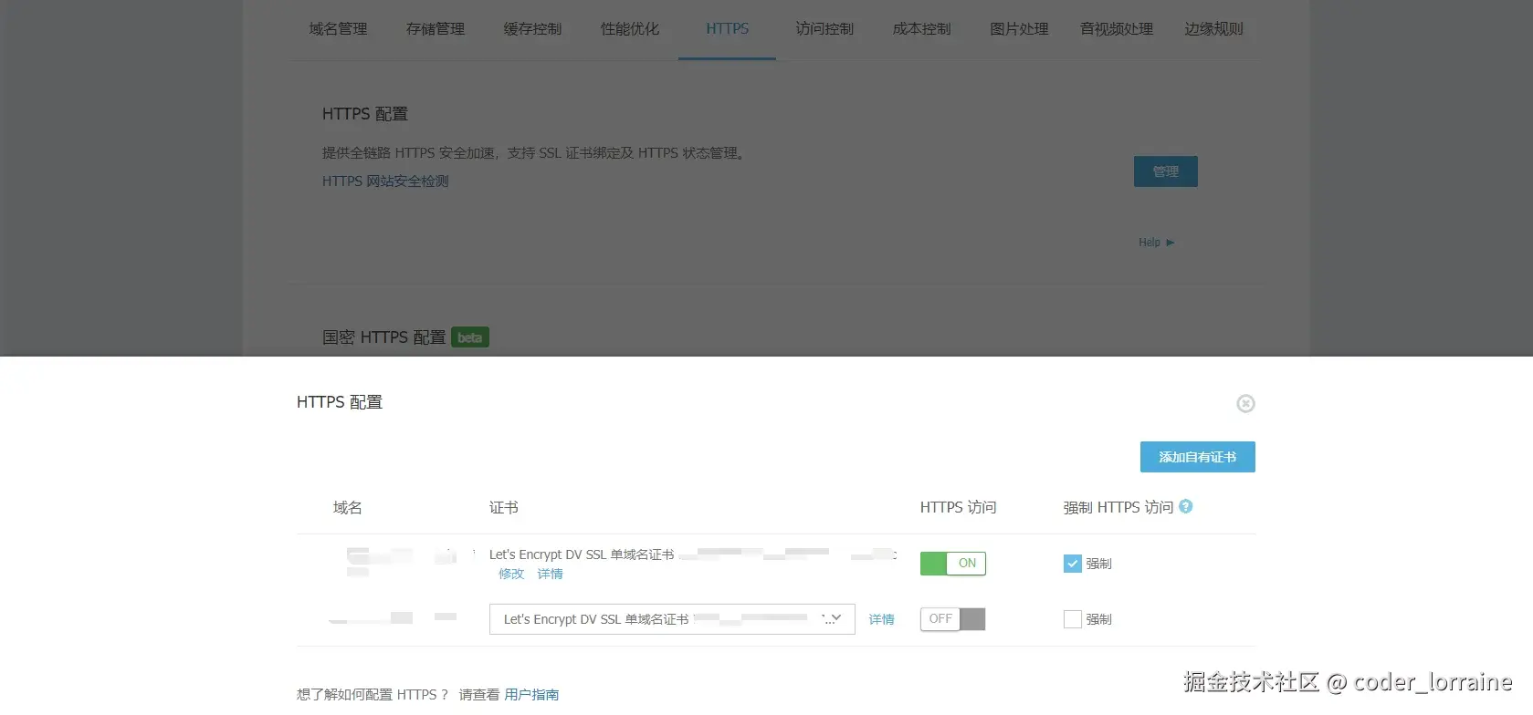Click 修改 link under first certificate
Screen dimensions: 1533x715
click(511, 574)
